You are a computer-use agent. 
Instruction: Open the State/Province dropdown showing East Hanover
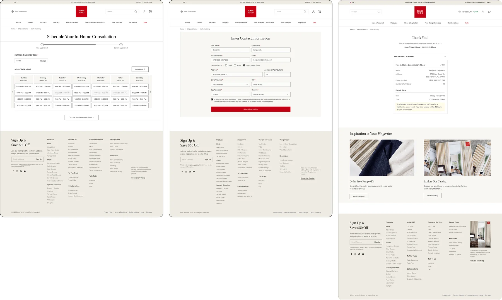coord(230,85)
